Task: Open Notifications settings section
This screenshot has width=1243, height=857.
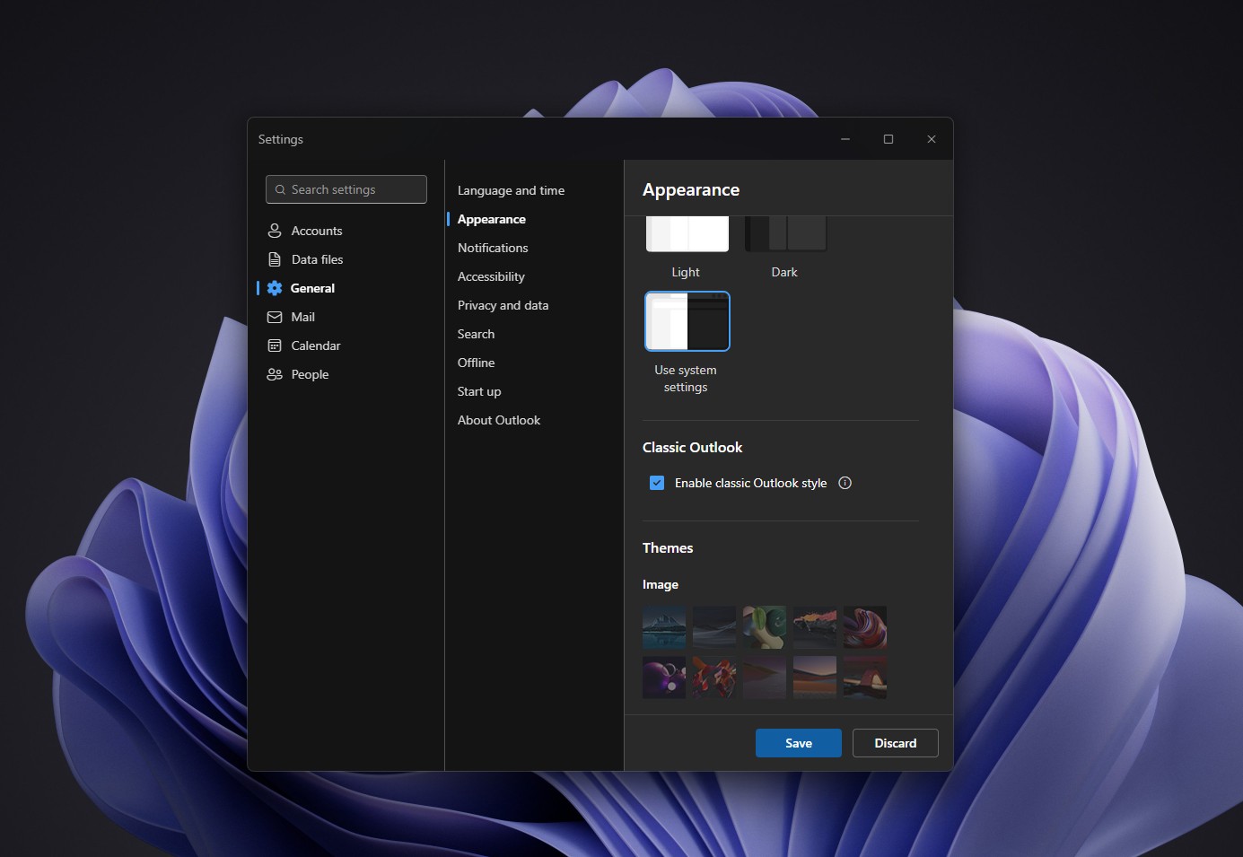Action: [x=493, y=248]
